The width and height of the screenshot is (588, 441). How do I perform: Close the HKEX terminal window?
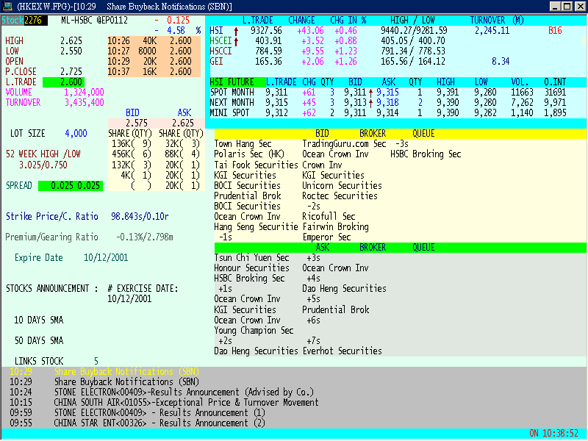click(x=579, y=7)
